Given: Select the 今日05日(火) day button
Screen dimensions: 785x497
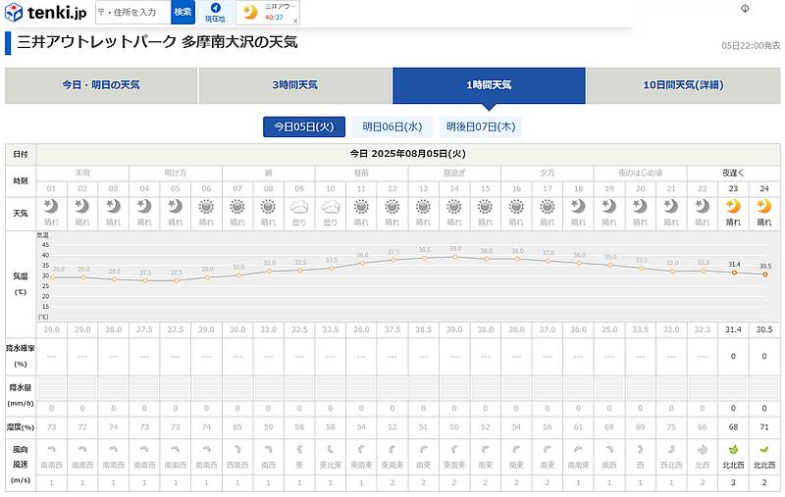Looking at the screenshot, I should click(304, 127).
